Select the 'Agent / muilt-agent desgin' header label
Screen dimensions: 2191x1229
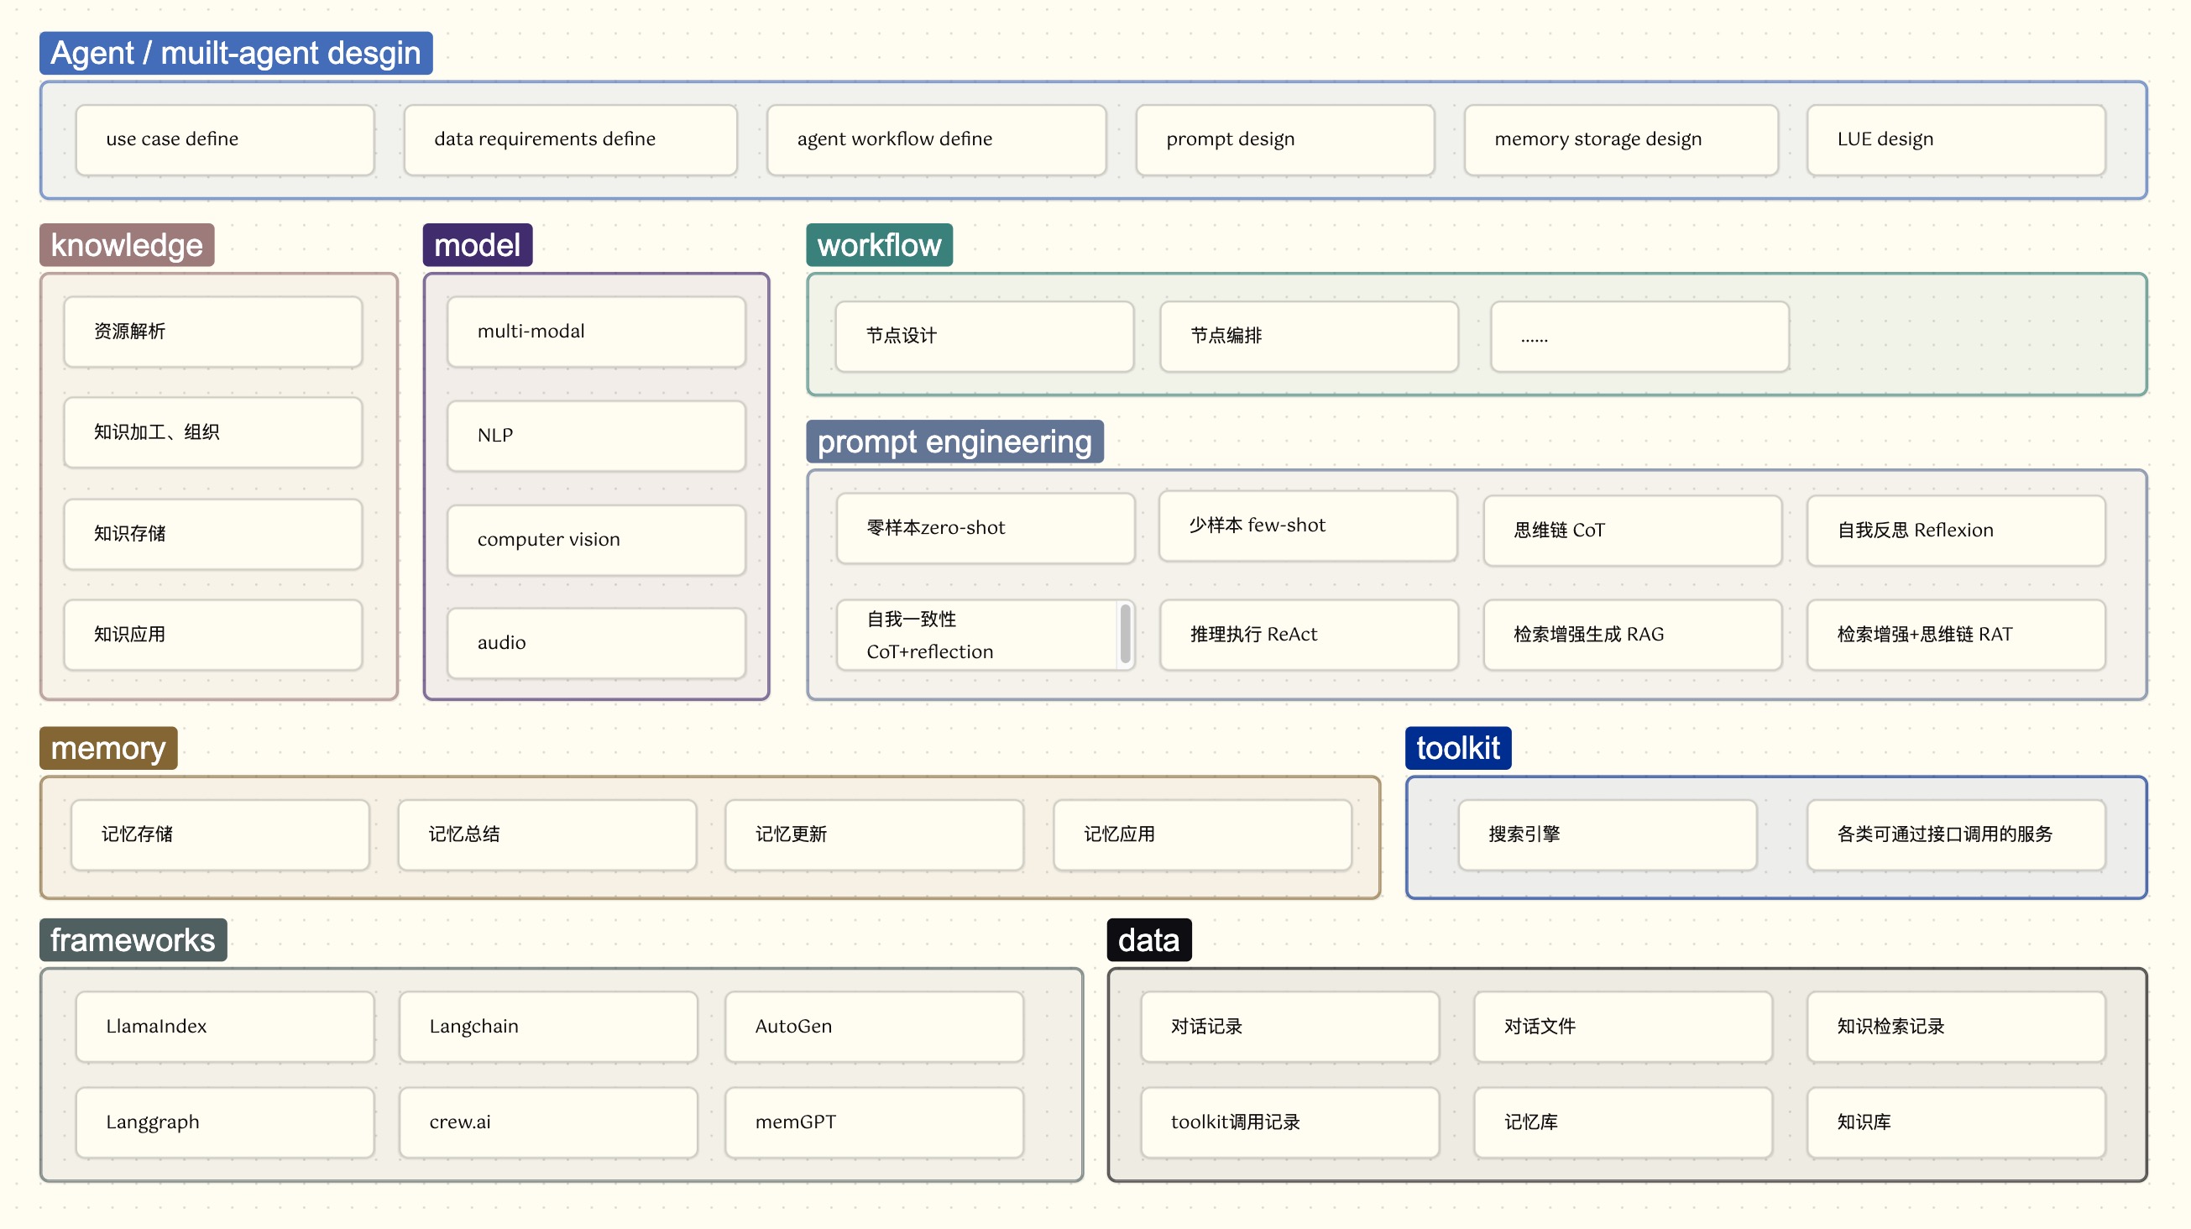[x=236, y=53]
